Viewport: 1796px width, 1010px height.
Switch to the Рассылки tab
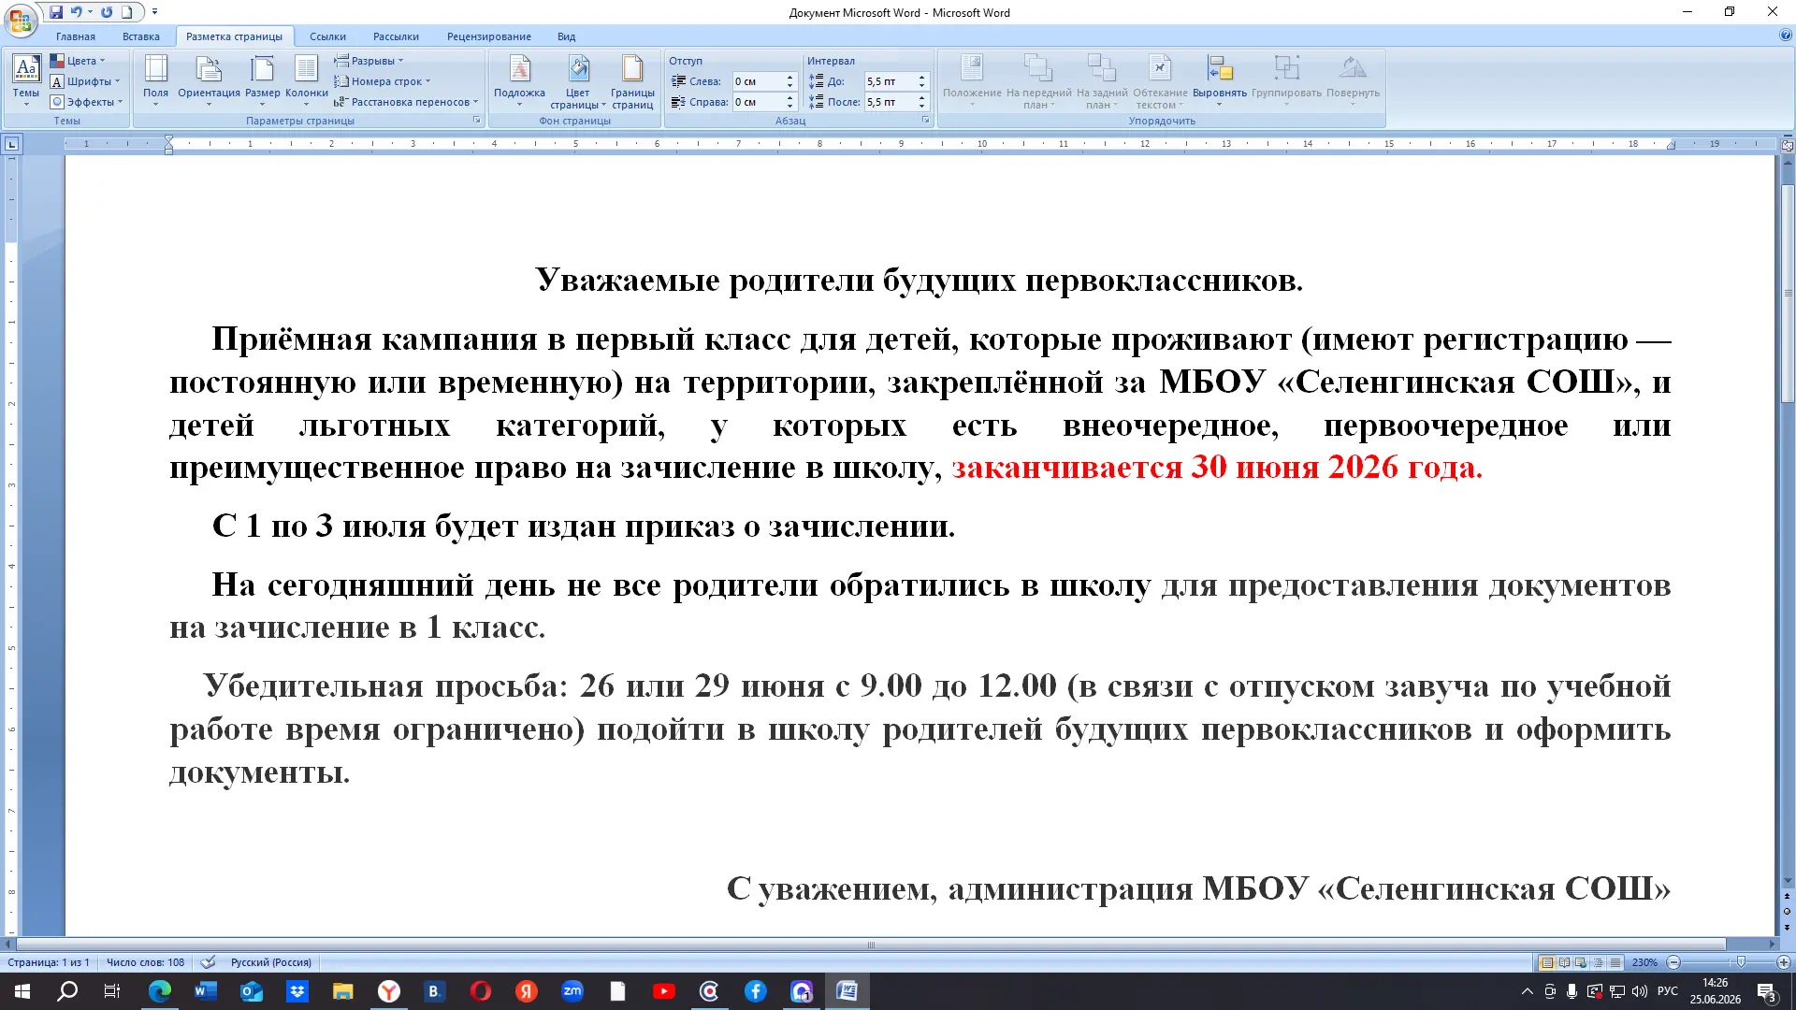[x=396, y=36]
